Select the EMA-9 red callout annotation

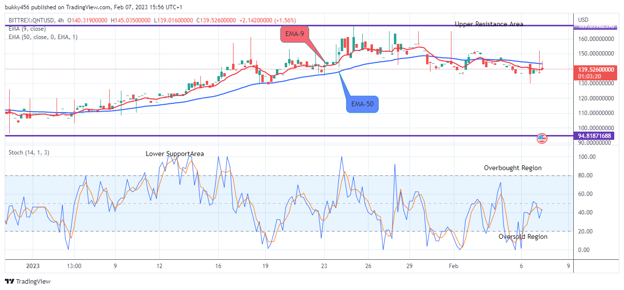coord(295,35)
